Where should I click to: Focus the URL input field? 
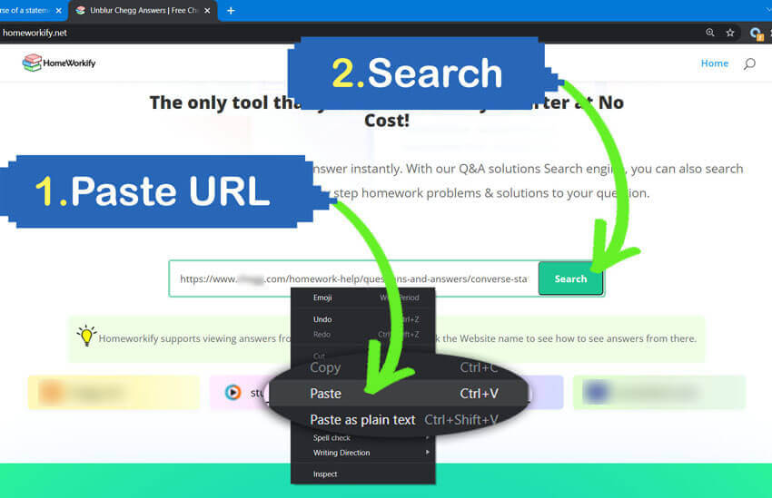353,278
